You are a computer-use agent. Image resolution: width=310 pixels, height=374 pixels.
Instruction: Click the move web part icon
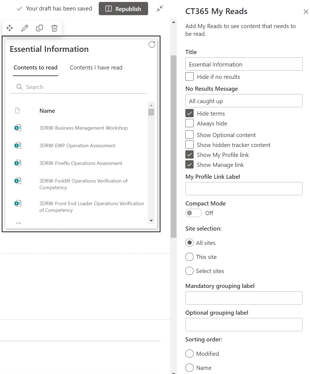pos(10,28)
